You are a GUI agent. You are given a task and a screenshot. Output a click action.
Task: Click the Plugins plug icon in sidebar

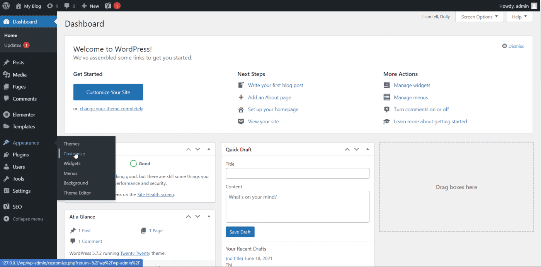click(x=6, y=154)
